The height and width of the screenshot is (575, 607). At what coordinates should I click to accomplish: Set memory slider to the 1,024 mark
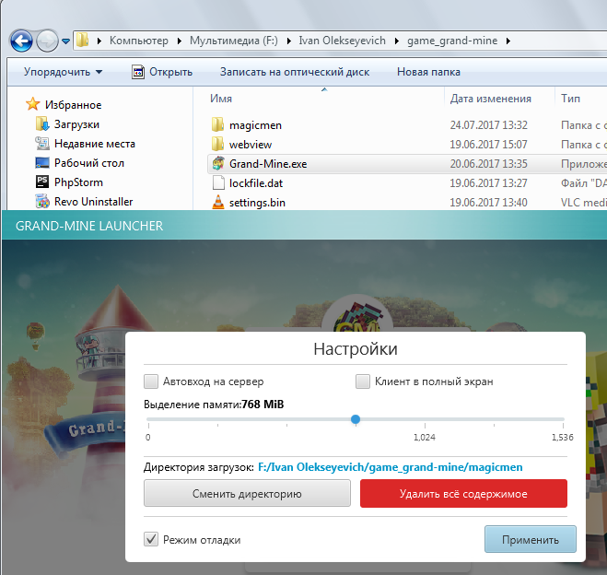(425, 419)
